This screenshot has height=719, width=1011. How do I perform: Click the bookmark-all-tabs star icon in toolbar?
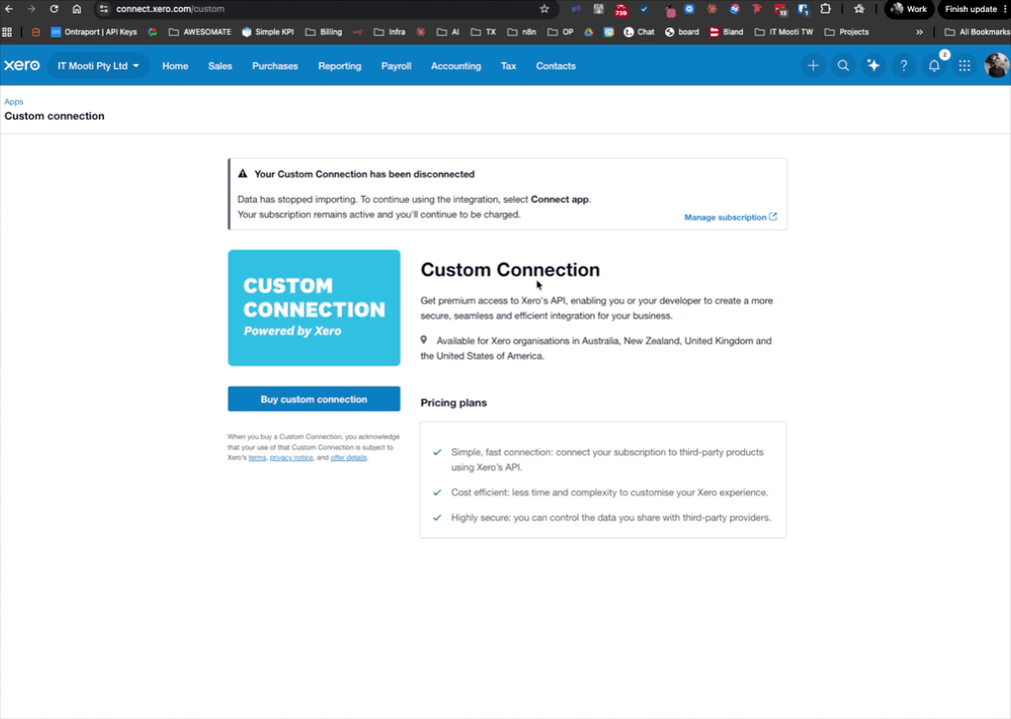point(859,9)
